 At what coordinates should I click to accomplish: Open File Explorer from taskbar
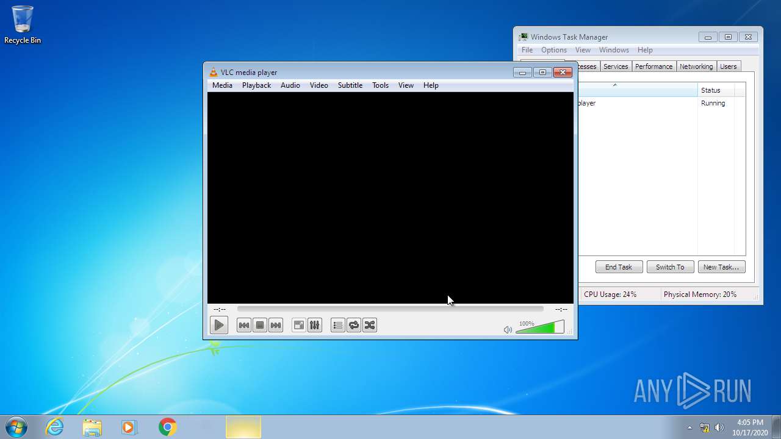[92, 427]
